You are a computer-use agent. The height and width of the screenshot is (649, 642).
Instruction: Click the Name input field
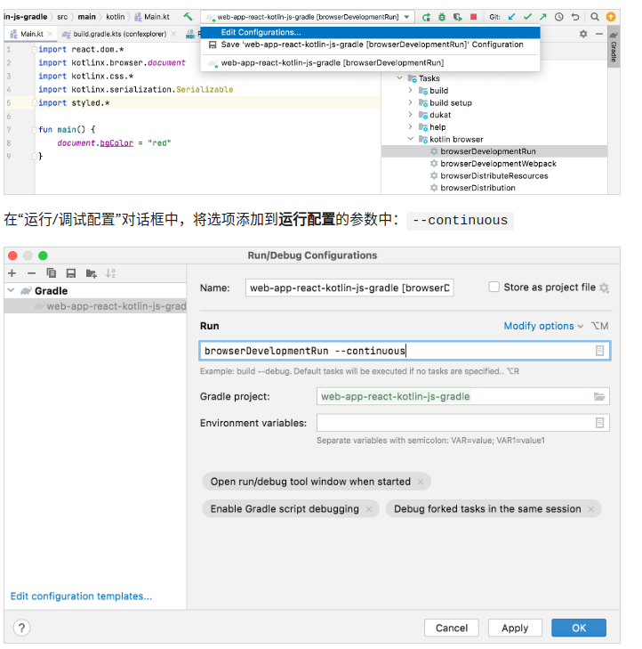click(349, 288)
